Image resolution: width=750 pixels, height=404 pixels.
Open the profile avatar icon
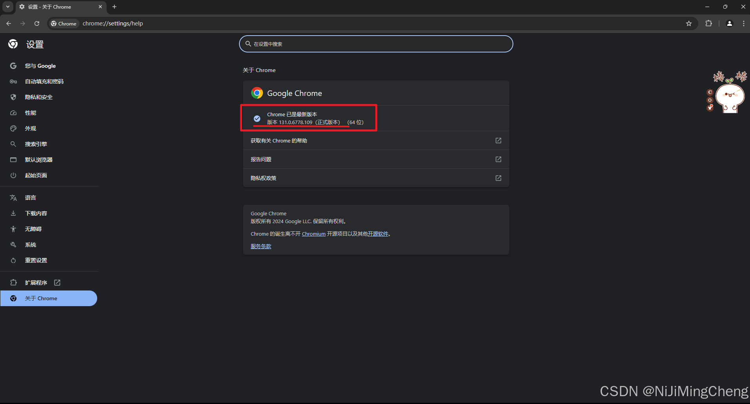(x=730, y=23)
